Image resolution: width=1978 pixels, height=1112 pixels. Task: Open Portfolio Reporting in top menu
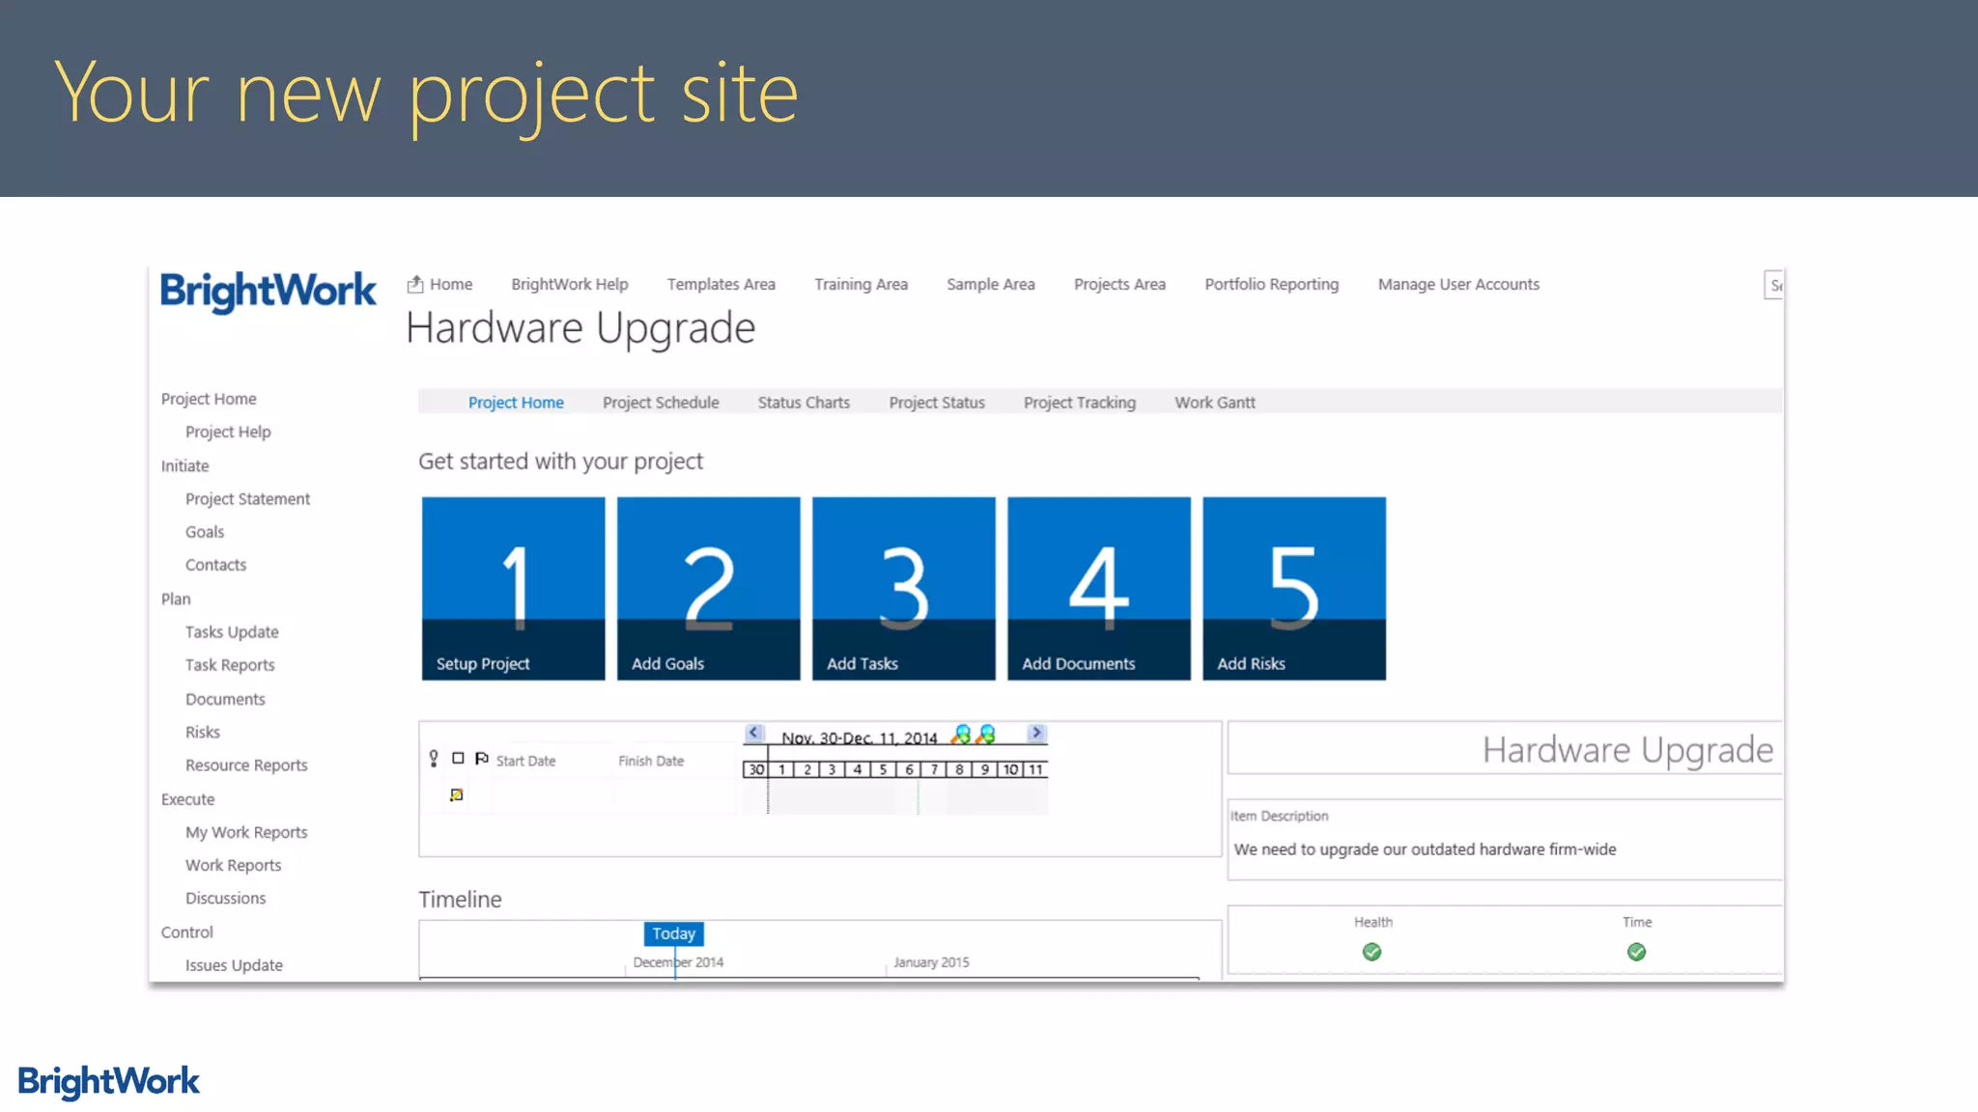coord(1271,284)
